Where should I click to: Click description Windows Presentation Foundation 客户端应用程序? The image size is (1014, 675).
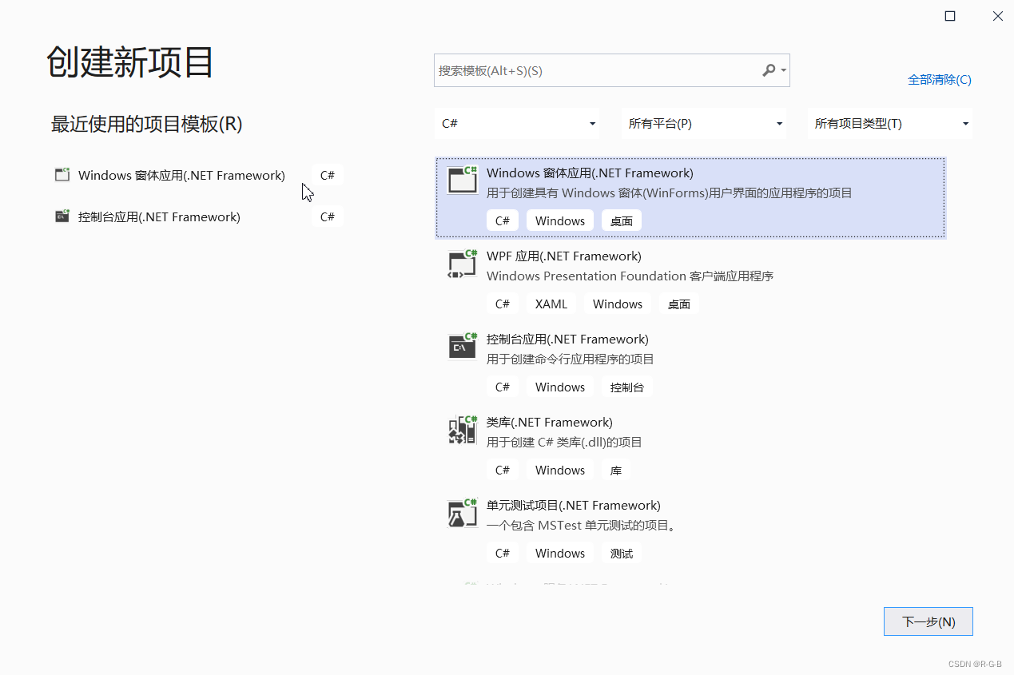[630, 276]
